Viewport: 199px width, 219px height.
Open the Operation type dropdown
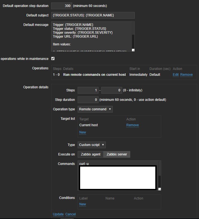(x=95, y=109)
